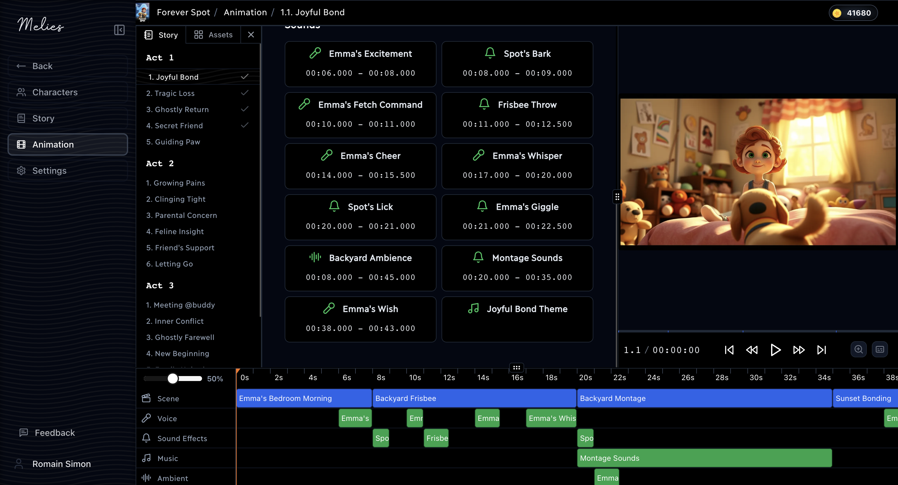Click the Spot's Lick bell icon
This screenshot has width=898, height=485.
point(334,206)
